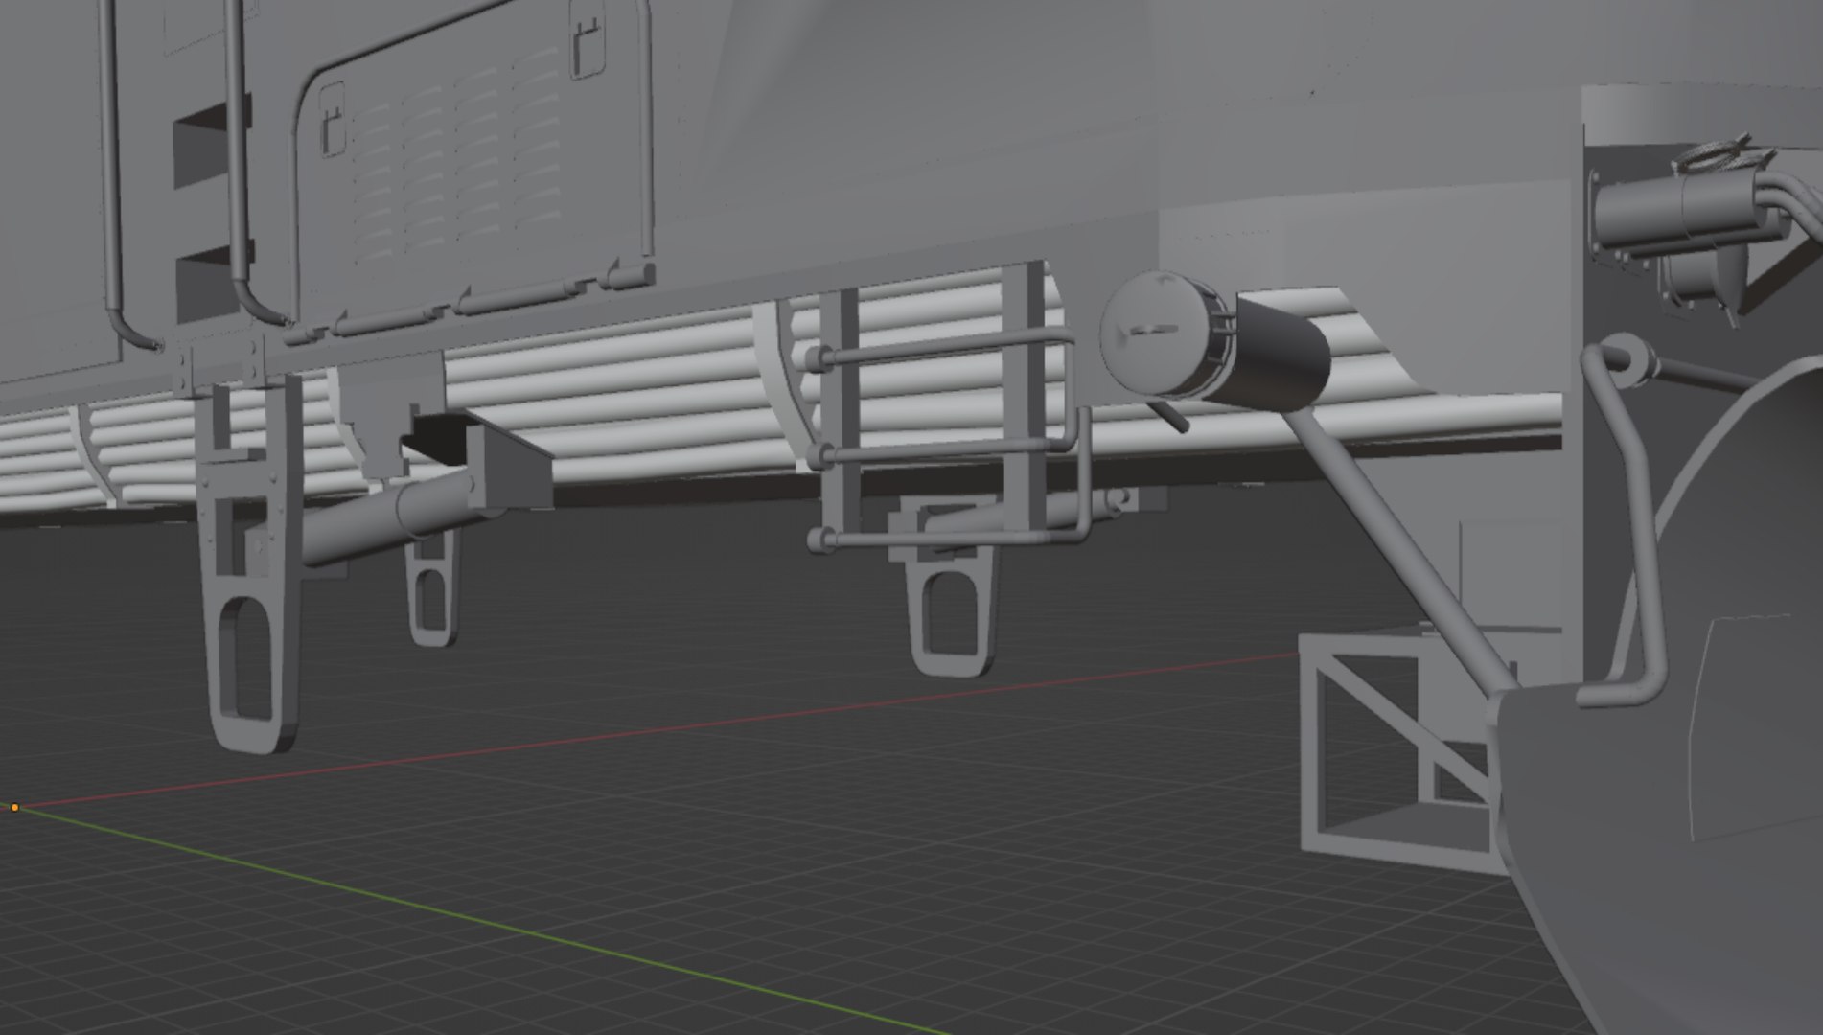Screen dimensions: 1823x1035
Task: Select the long diagonal strut below canister
Action: pyautogui.click(x=1401, y=546)
